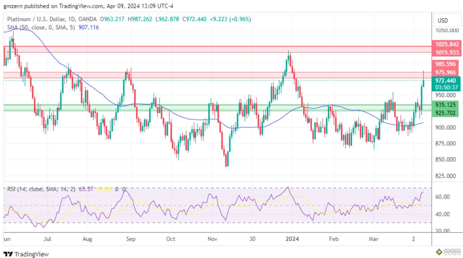Click the SMA value 907.116
Screen dimensions: 463x258
[x=88, y=27]
